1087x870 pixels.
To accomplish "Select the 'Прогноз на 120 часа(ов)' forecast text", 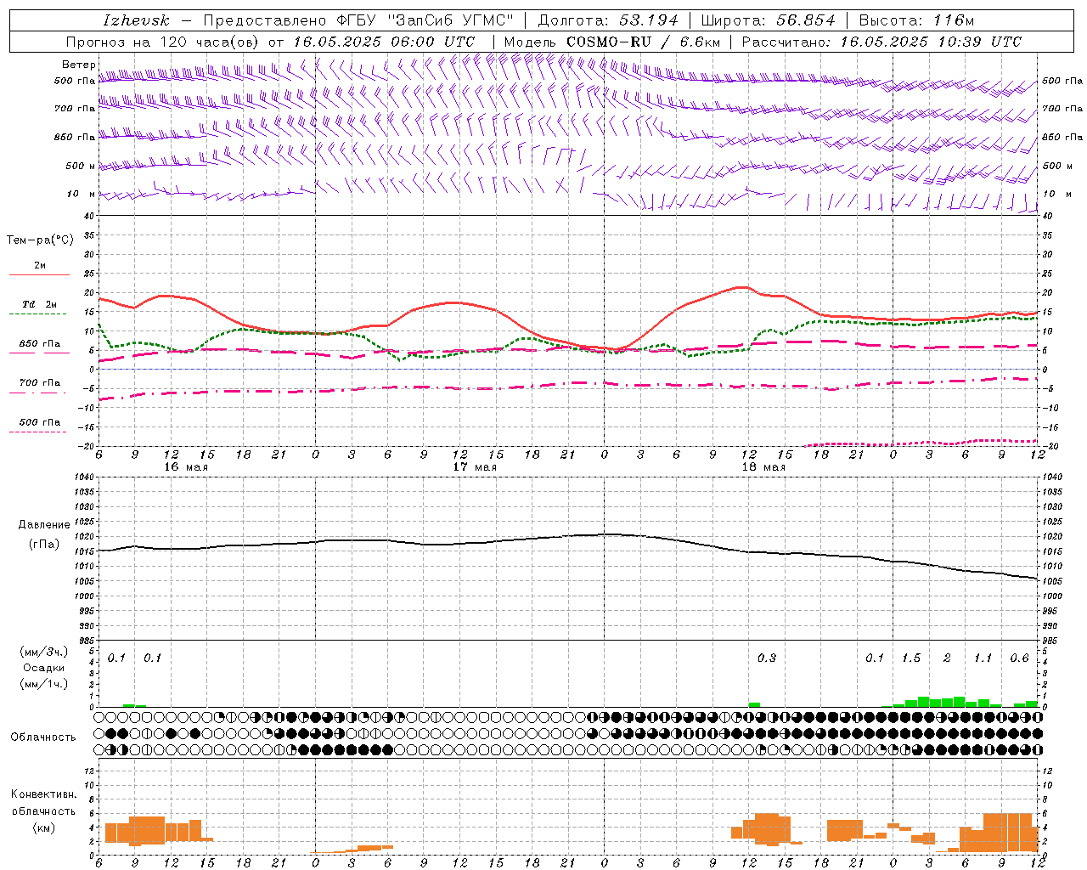I will point(164,42).
